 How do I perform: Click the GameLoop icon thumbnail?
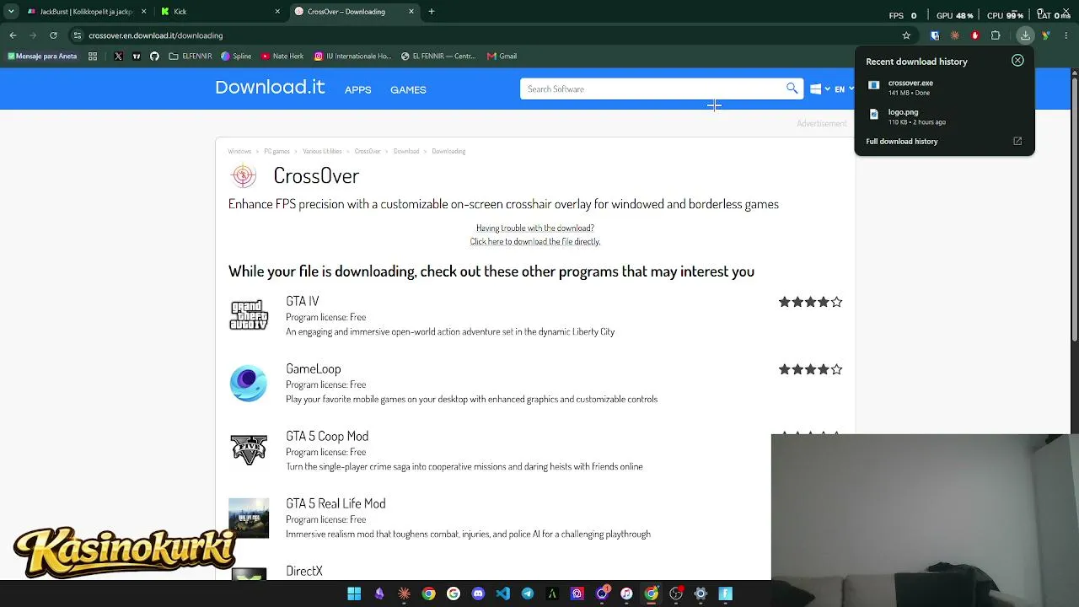tap(249, 383)
